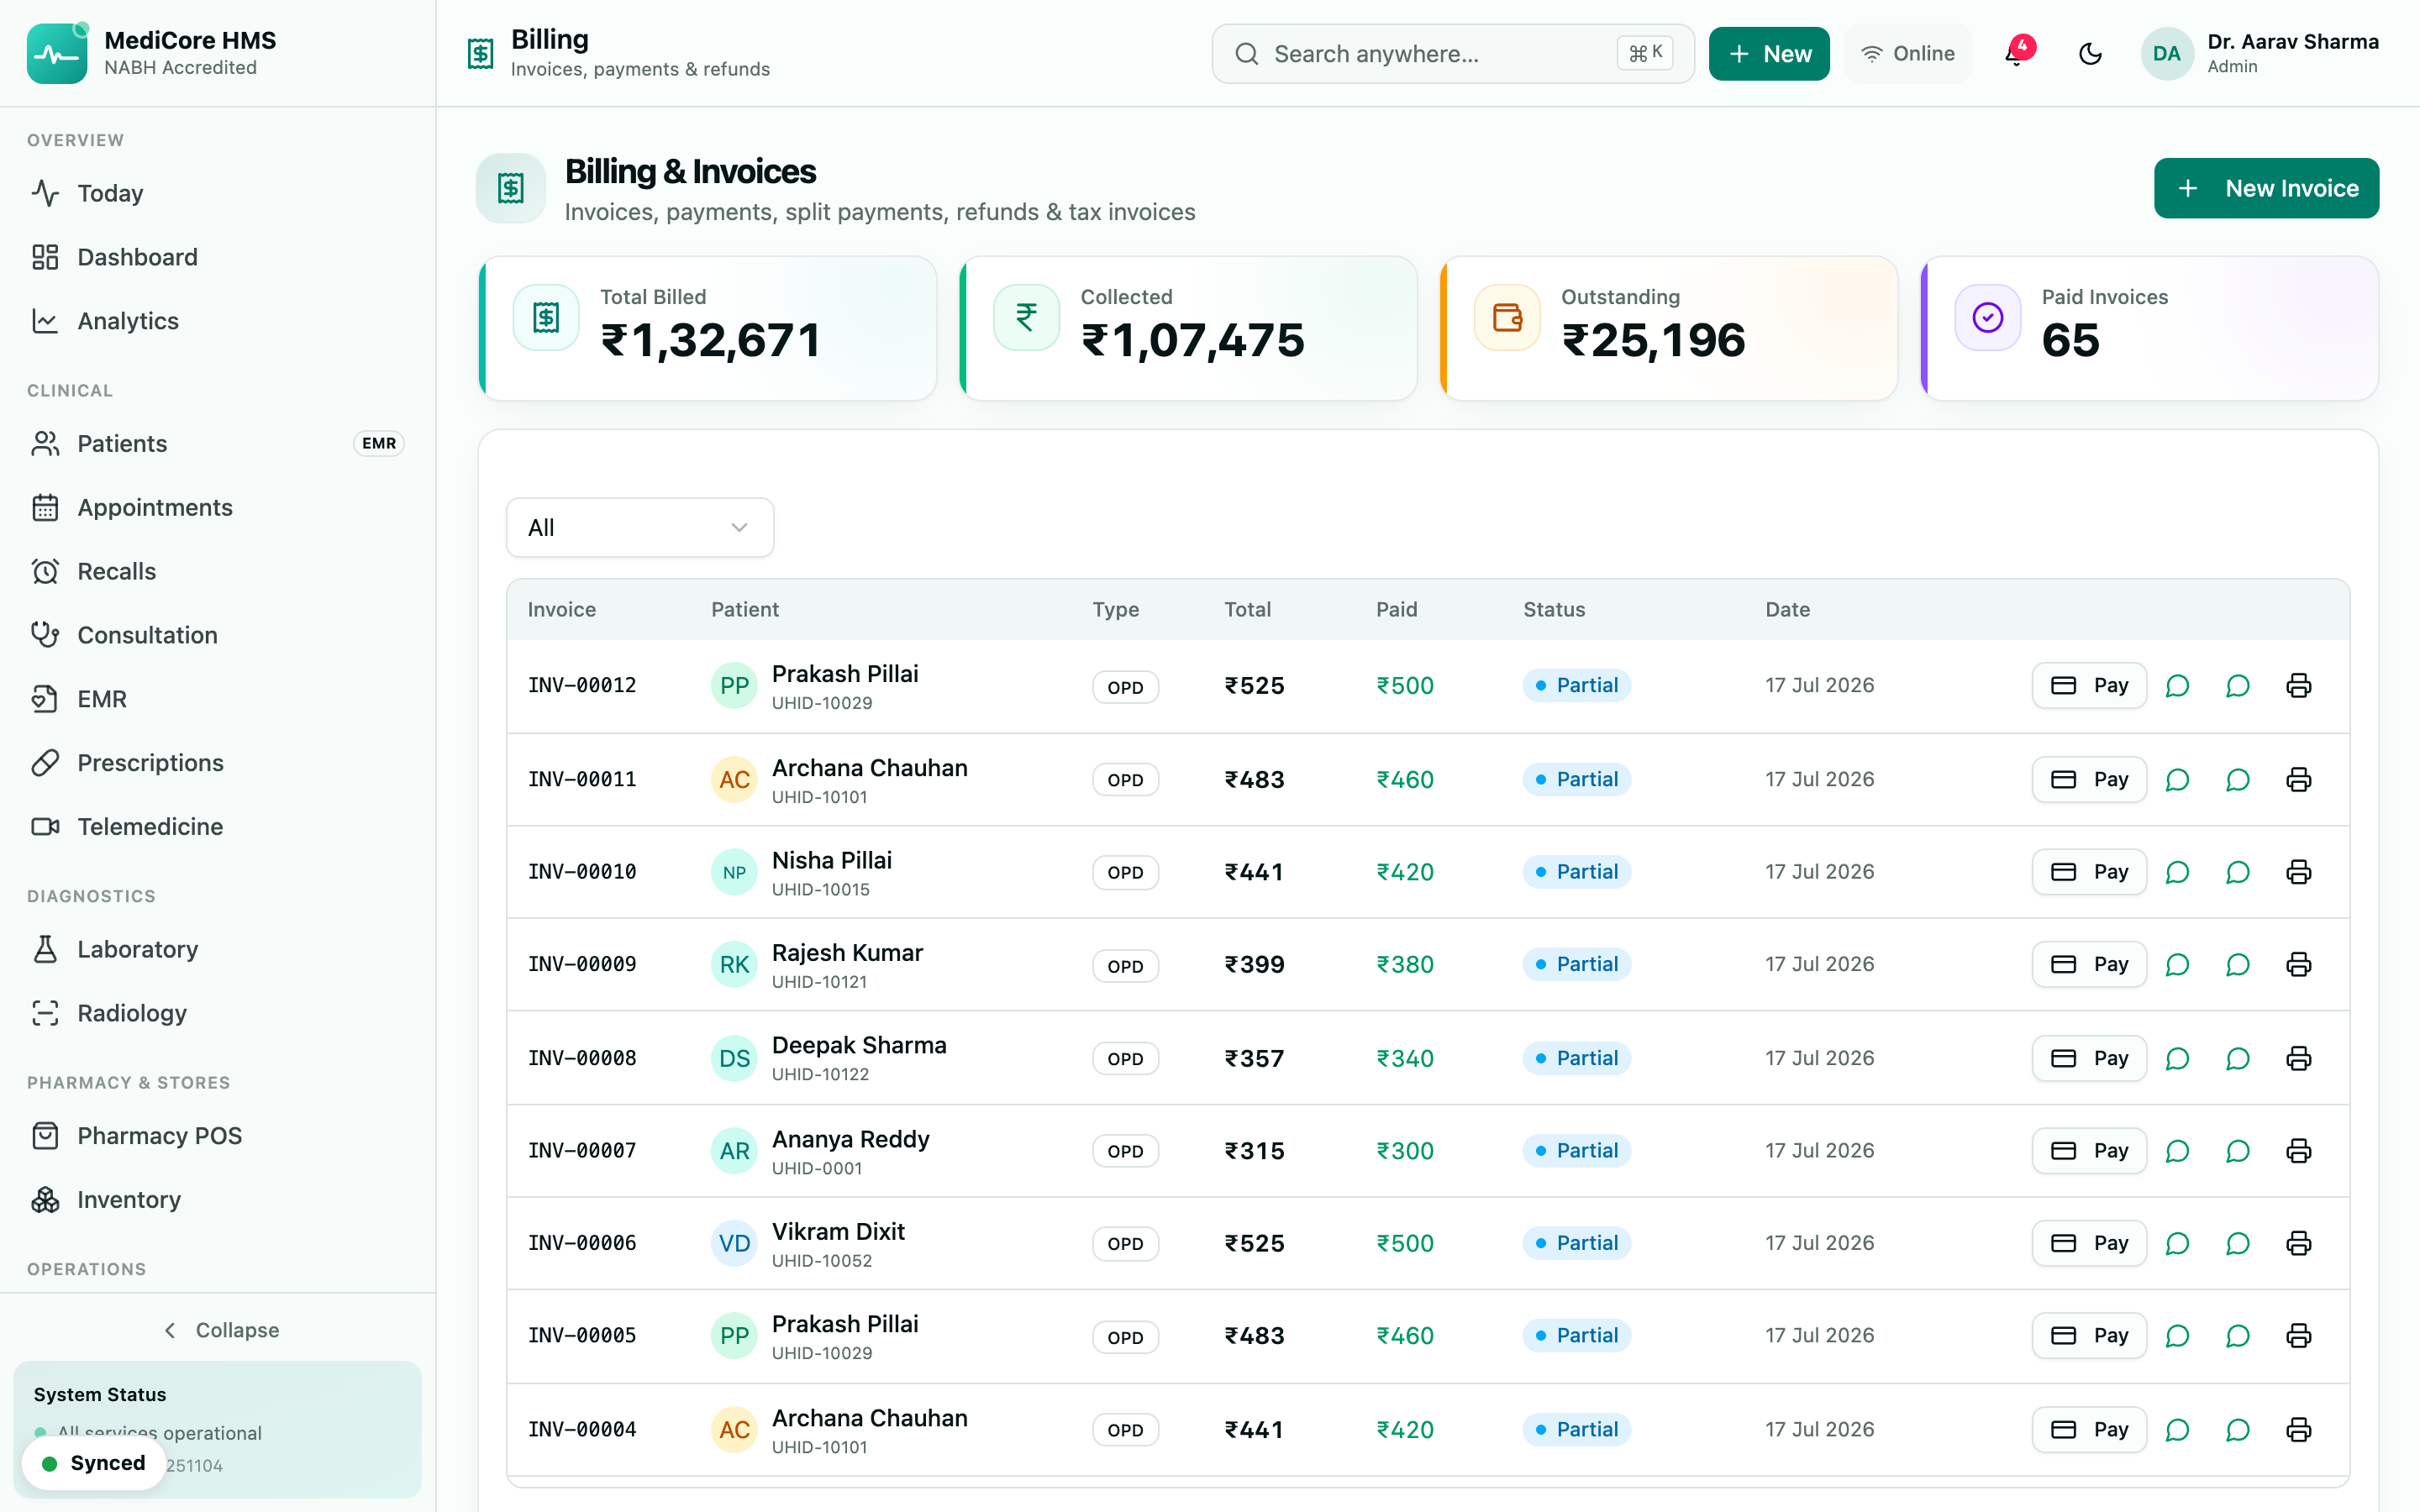Click second message icon for INV-00012

click(x=2238, y=685)
